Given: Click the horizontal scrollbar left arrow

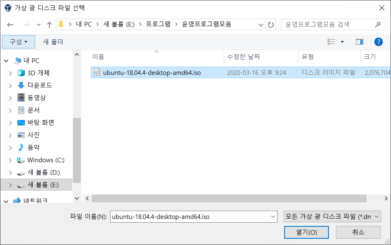Looking at the screenshot, I should coord(87,198).
